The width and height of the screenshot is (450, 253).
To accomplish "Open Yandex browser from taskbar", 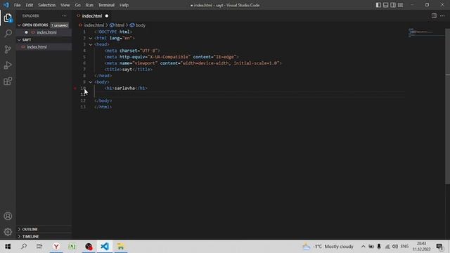I will tap(56, 247).
